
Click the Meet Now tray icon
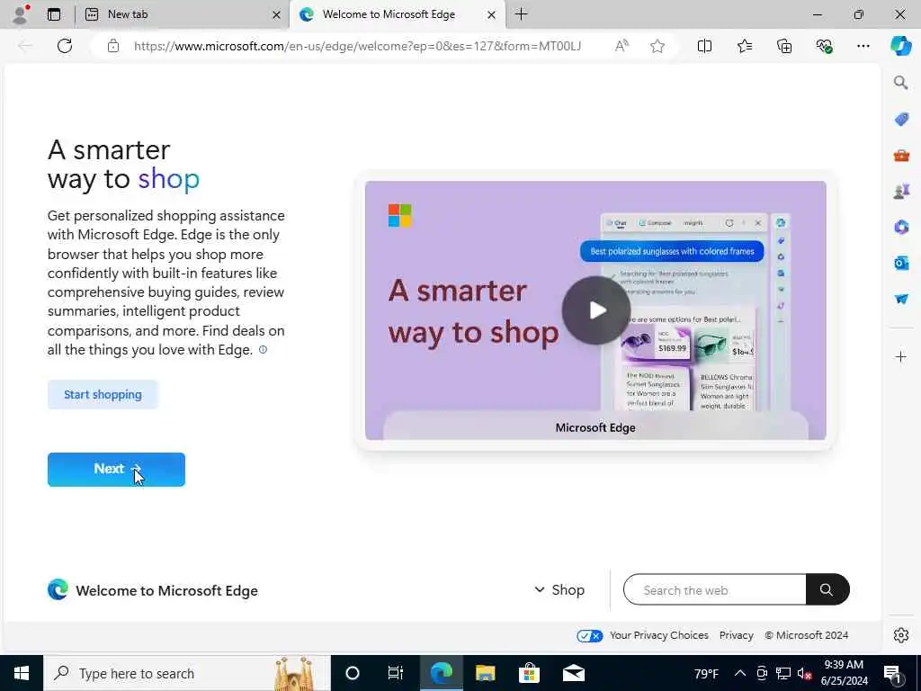click(762, 673)
